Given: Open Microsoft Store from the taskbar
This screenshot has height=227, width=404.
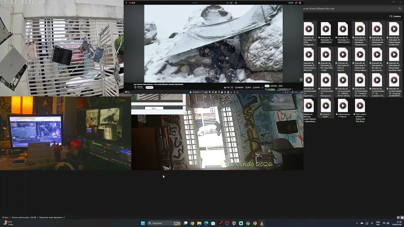Looking at the screenshot, I should (213, 223).
